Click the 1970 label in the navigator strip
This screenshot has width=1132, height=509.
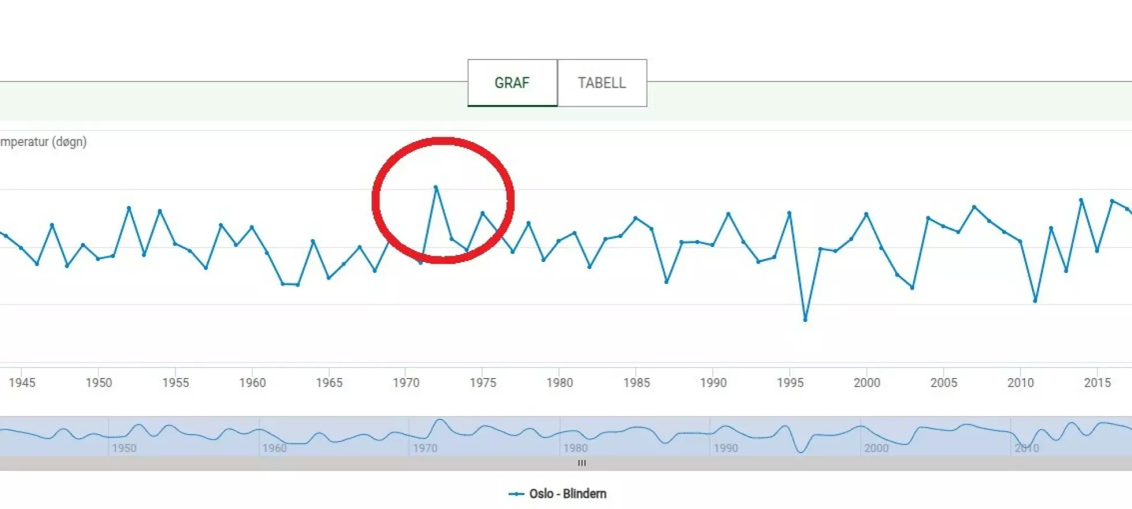click(425, 448)
